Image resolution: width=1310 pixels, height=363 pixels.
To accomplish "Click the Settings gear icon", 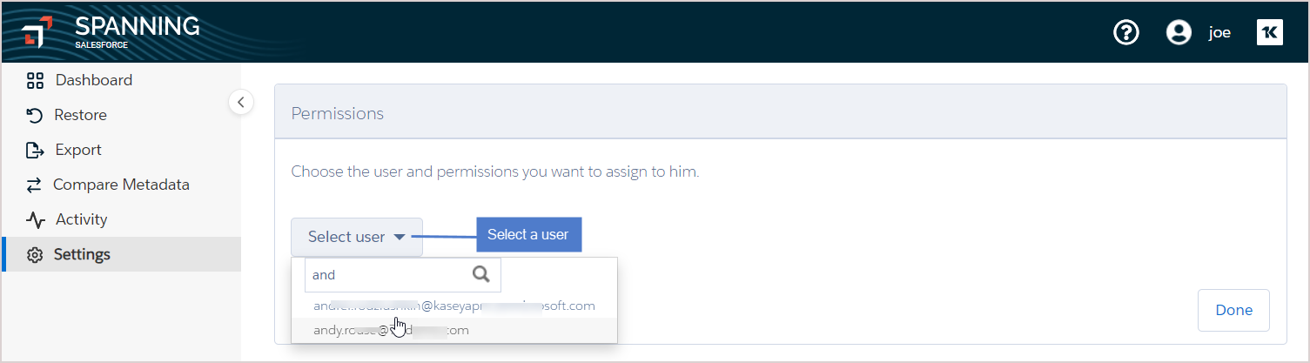I will tap(35, 255).
